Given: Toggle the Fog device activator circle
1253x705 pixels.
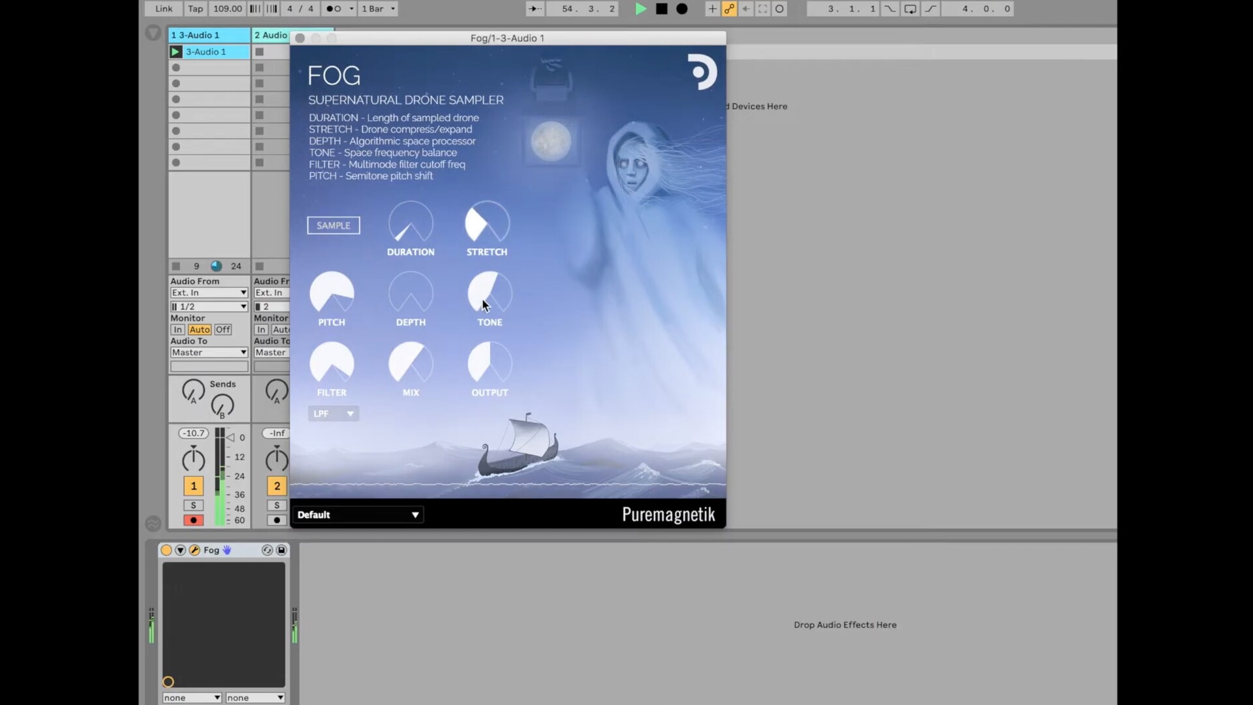Looking at the screenshot, I should click(166, 550).
